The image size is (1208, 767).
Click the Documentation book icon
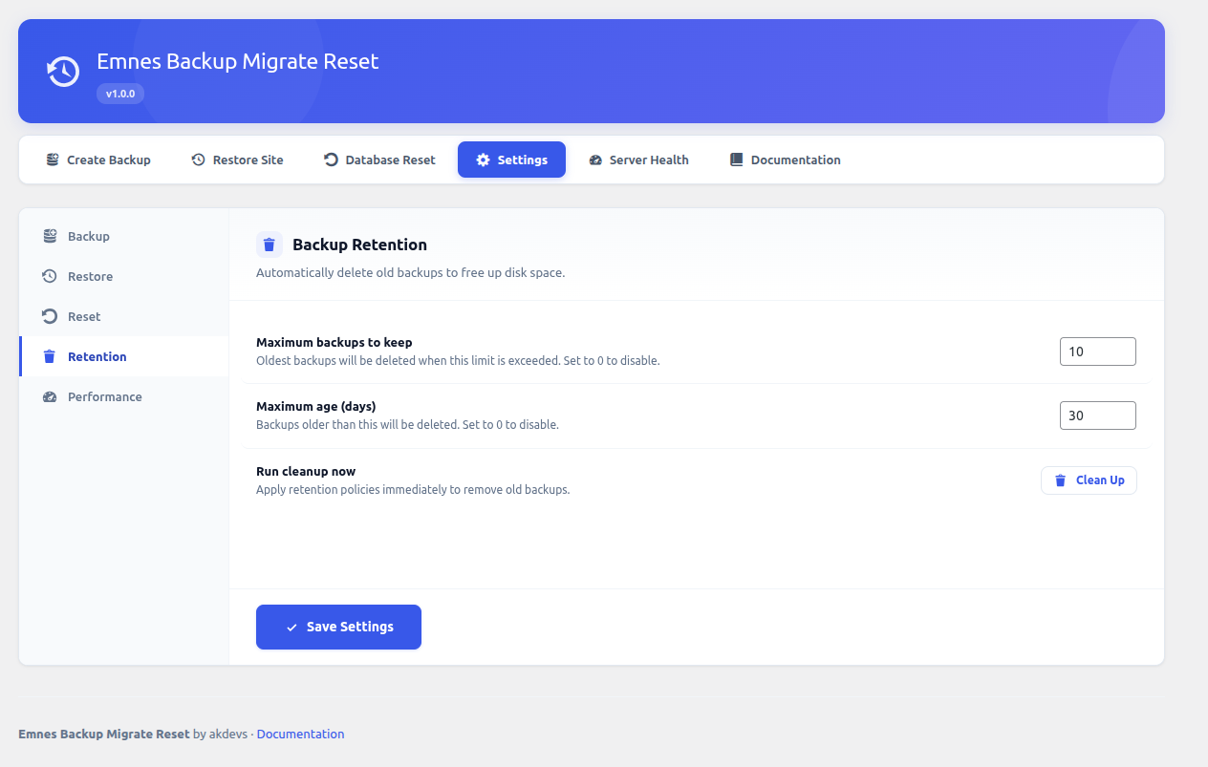pyautogui.click(x=736, y=160)
